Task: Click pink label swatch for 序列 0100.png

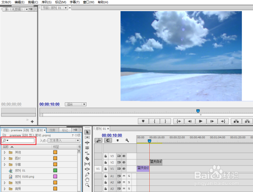Action: [x=55, y=176]
